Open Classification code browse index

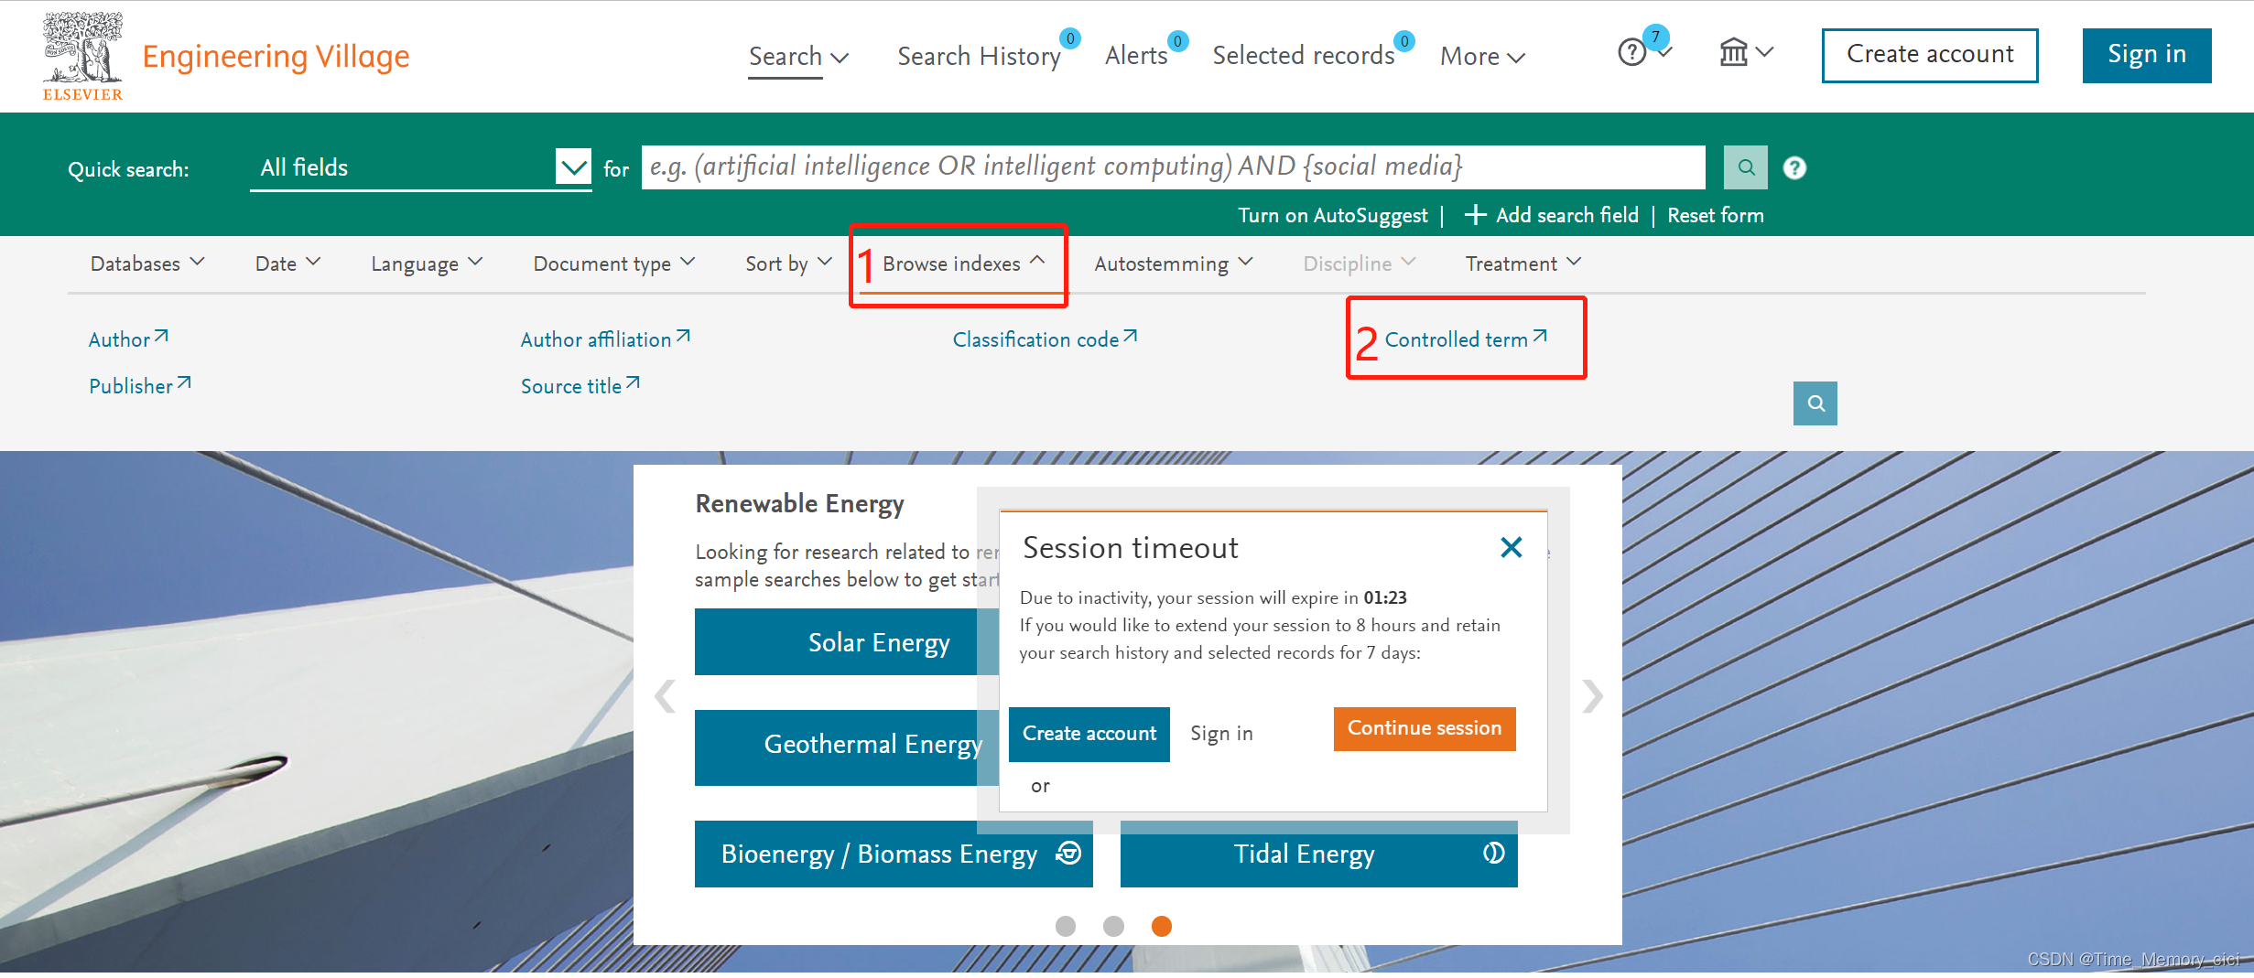tap(1045, 339)
